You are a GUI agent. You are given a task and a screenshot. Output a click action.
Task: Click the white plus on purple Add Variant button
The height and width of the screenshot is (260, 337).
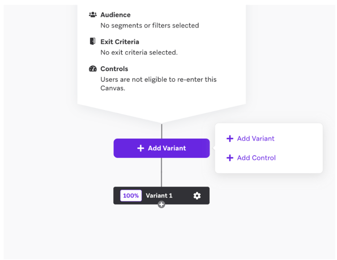[x=140, y=148]
